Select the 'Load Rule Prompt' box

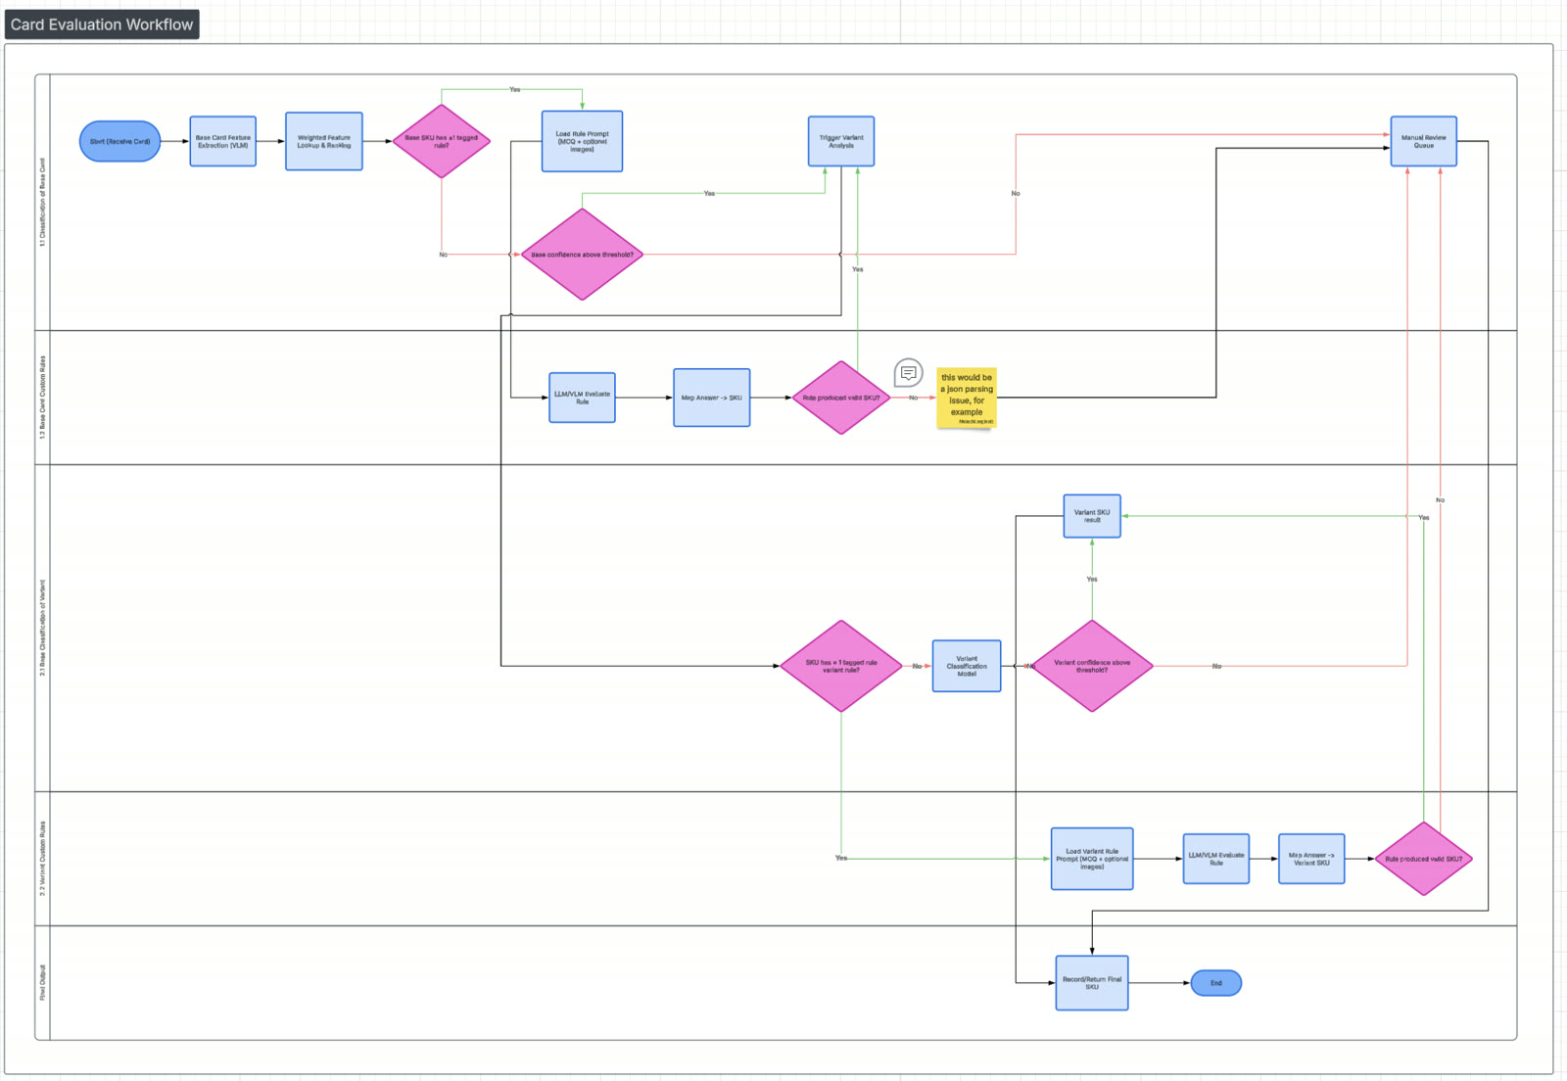pos(582,141)
